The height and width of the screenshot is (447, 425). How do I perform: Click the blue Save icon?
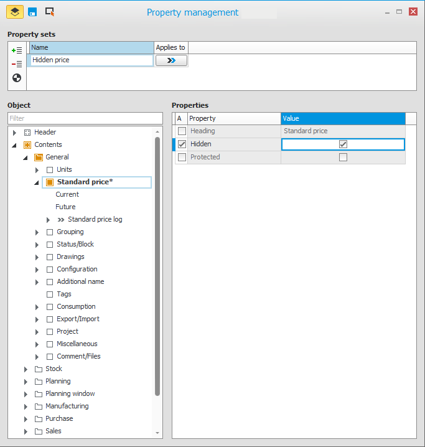click(x=32, y=12)
